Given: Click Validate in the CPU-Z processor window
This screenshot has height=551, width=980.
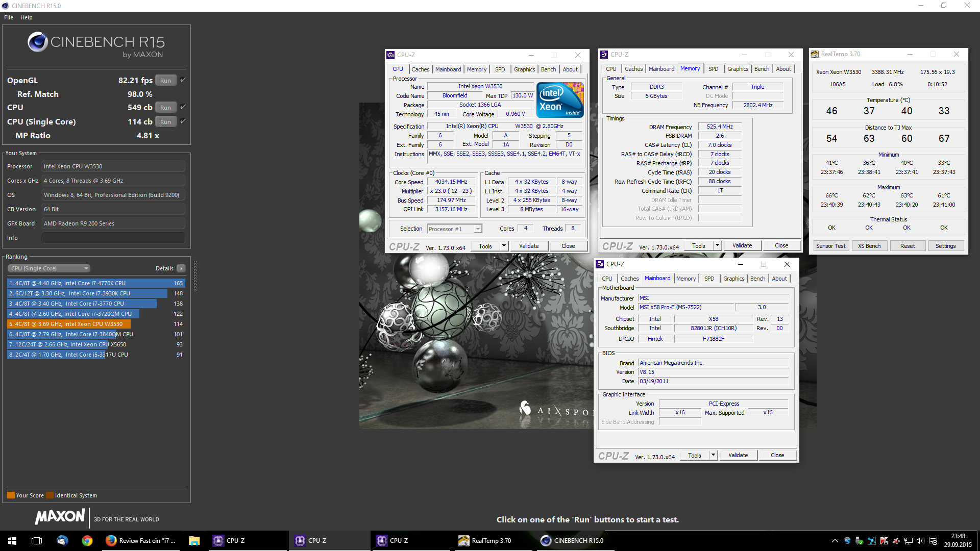Looking at the screenshot, I should pos(529,246).
